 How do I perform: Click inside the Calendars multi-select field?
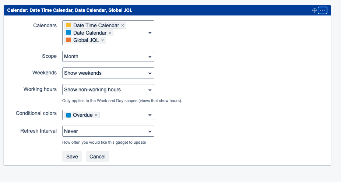108,33
